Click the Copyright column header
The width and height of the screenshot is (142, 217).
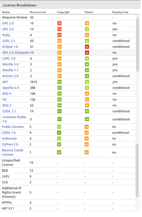63,12
